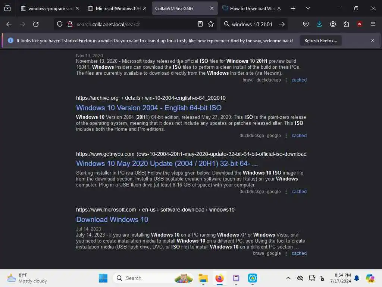Open the Firefox hamburger application menu
Screen dimensions: 382x287
tap(373, 24)
